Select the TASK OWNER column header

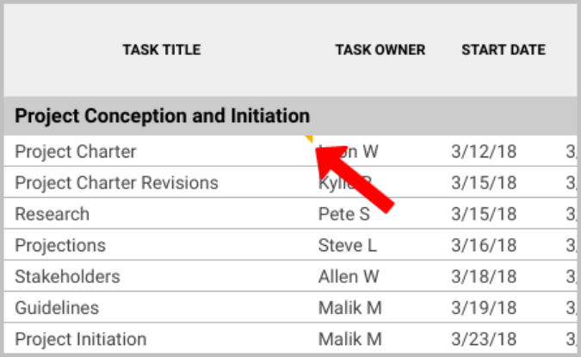pos(380,50)
